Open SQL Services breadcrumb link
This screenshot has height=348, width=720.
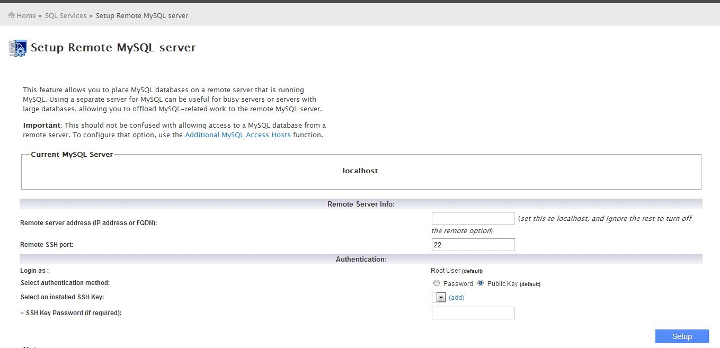[x=66, y=16]
